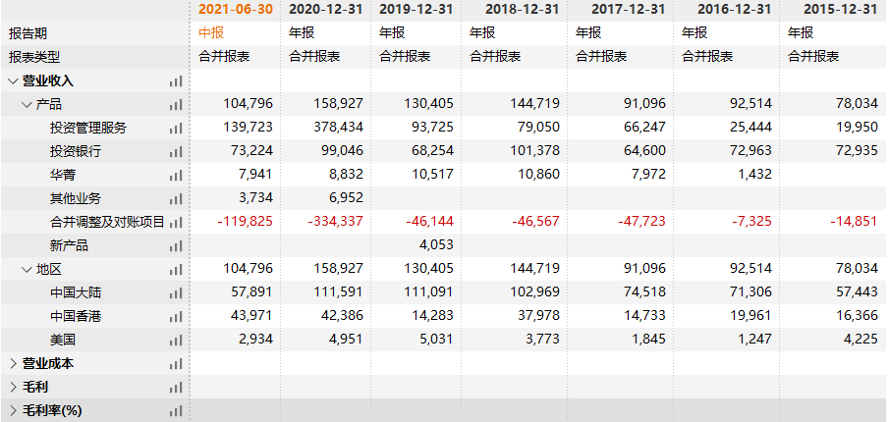Expand the 毛利 section

pyautogui.click(x=13, y=388)
